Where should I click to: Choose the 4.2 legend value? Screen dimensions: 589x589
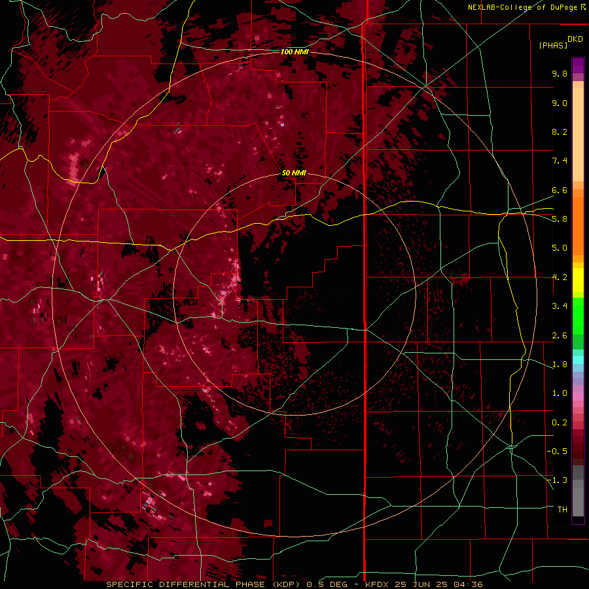(560, 277)
